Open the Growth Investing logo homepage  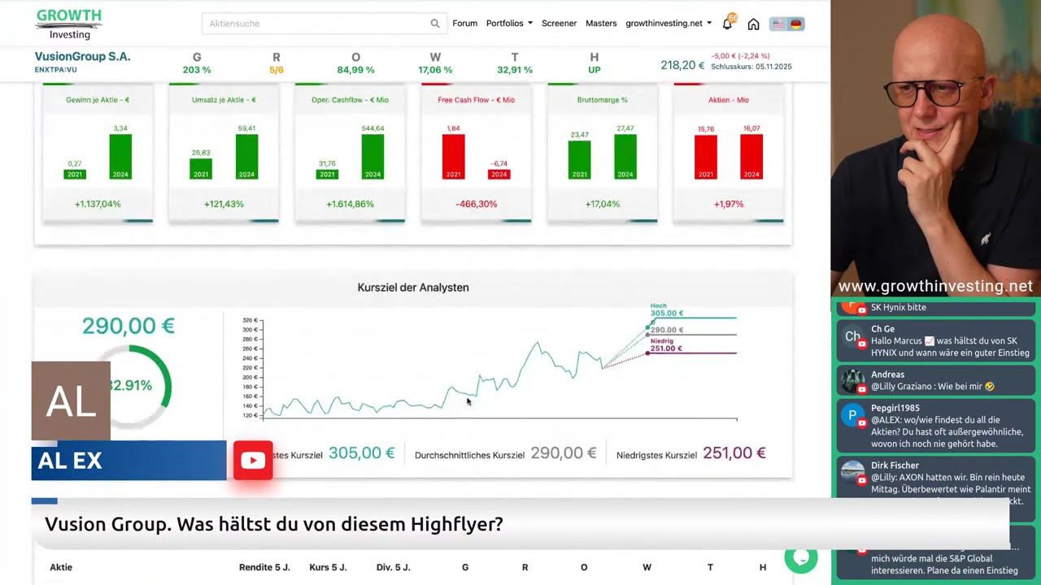(69, 24)
